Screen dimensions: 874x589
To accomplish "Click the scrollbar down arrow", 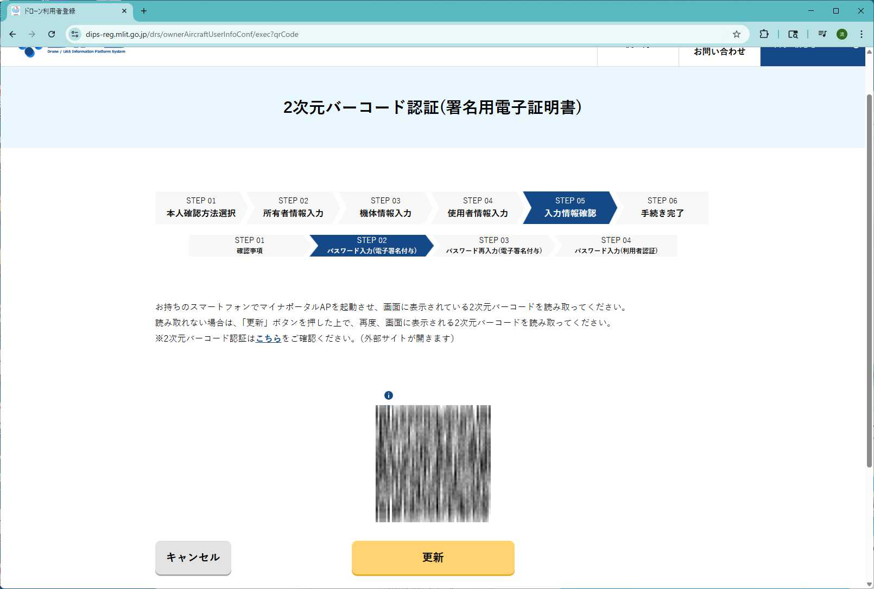I will click(869, 584).
